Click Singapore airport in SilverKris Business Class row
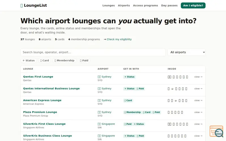Image resolution: width=226 pixels, height=141 pixels. coord(106,136)
